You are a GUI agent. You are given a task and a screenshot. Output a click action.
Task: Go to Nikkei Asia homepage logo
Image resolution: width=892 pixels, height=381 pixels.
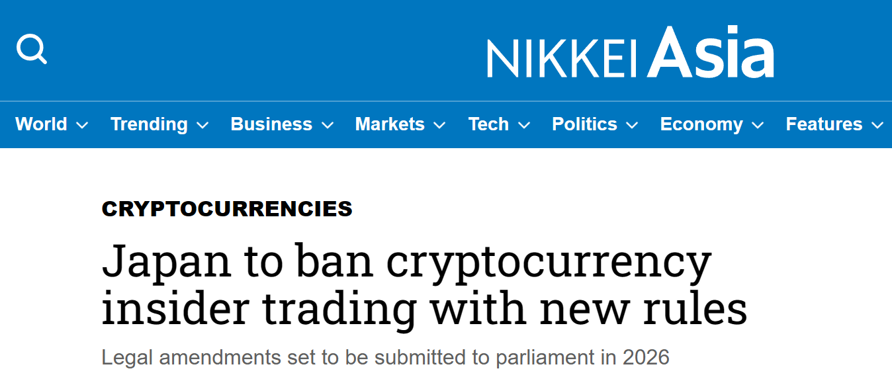pyautogui.click(x=630, y=53)
